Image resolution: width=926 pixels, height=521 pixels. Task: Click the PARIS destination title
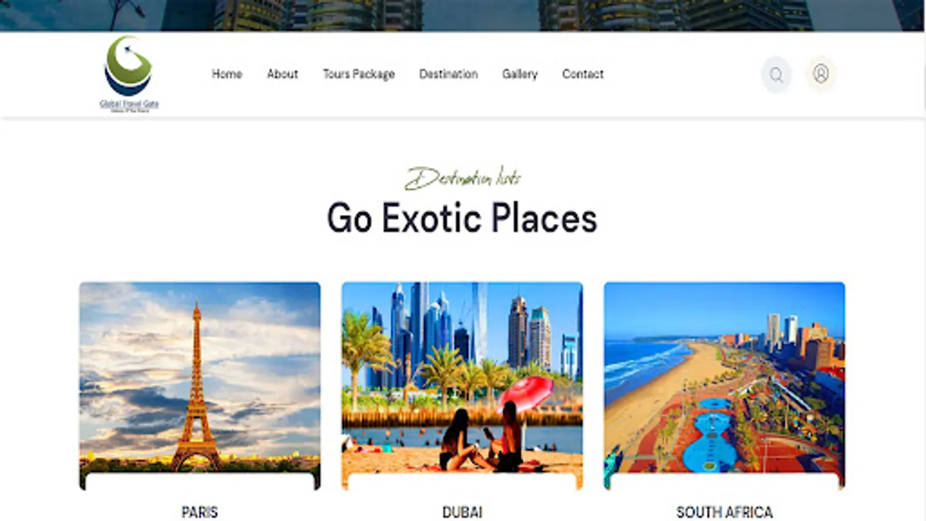point(200,512)
